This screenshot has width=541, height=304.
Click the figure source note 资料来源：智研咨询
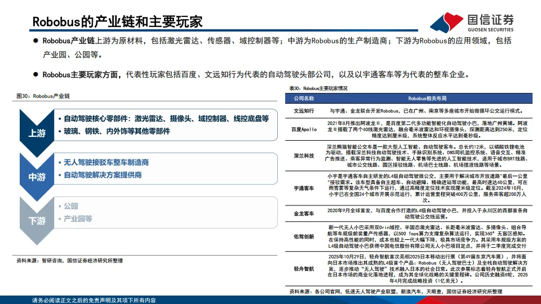tap(69, 261)
